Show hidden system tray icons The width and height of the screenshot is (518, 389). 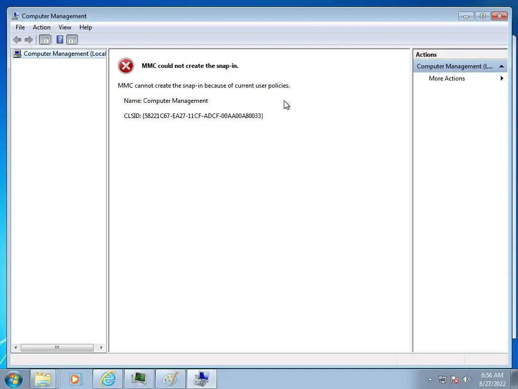pyautogui.click(x=430, y=380)
